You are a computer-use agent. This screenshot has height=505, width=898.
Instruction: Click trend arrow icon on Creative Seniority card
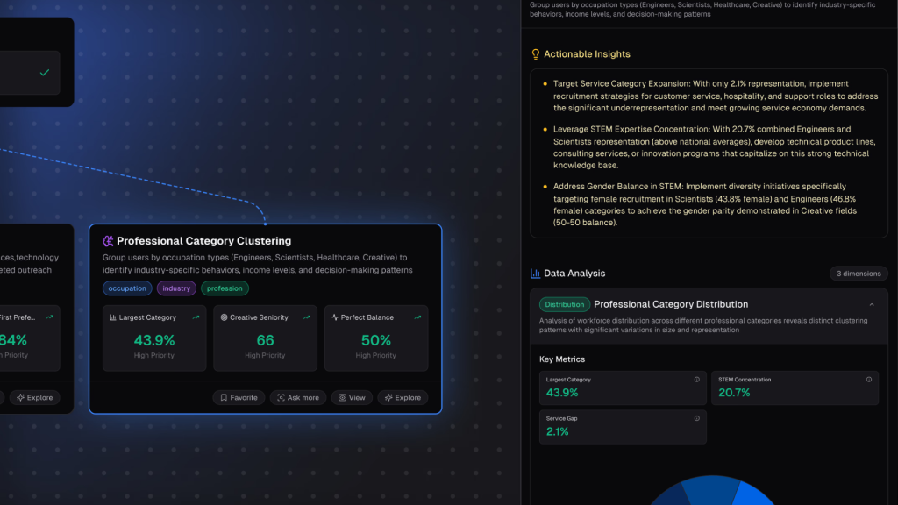(307, 317)
